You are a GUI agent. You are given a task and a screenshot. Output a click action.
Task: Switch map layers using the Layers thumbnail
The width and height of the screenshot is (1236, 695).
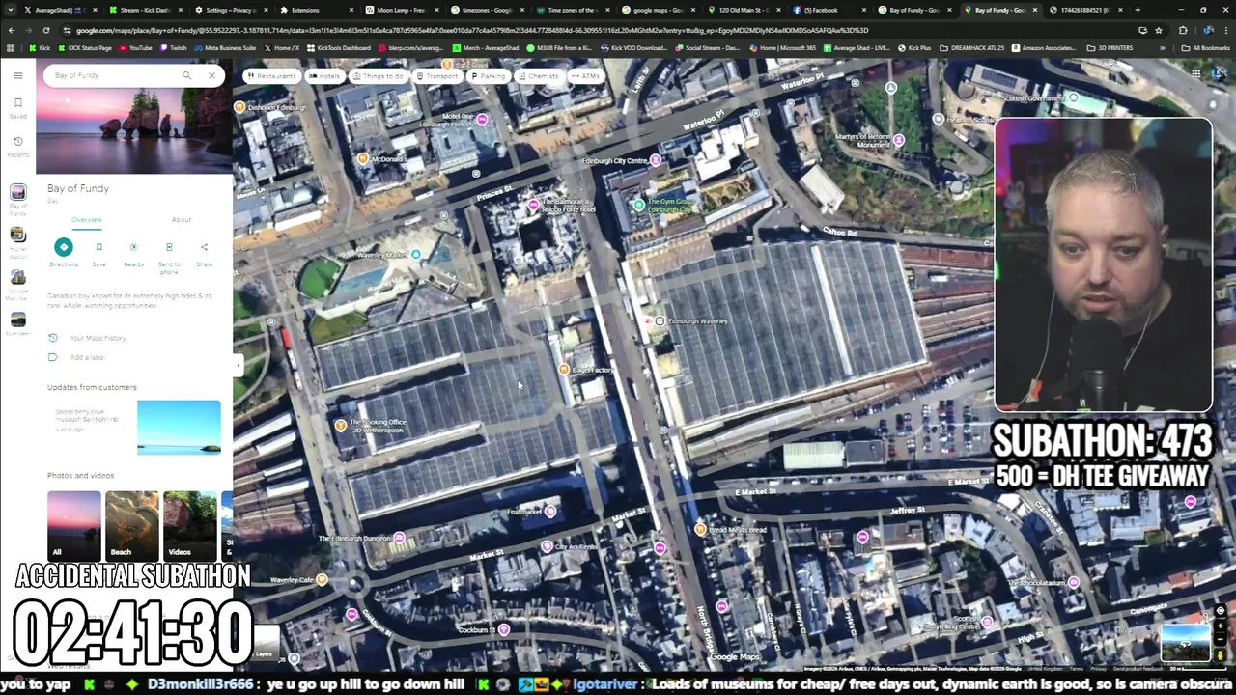click(266, 642)
